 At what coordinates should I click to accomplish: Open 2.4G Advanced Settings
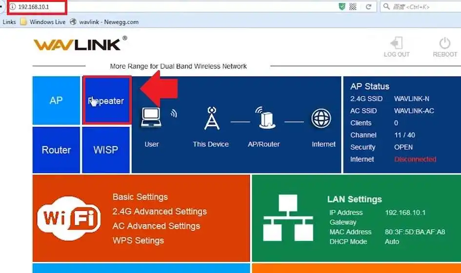pos(160,211)
